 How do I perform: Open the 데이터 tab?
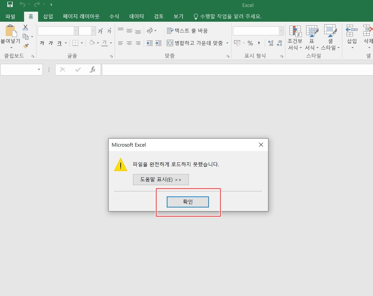(137, 16)
